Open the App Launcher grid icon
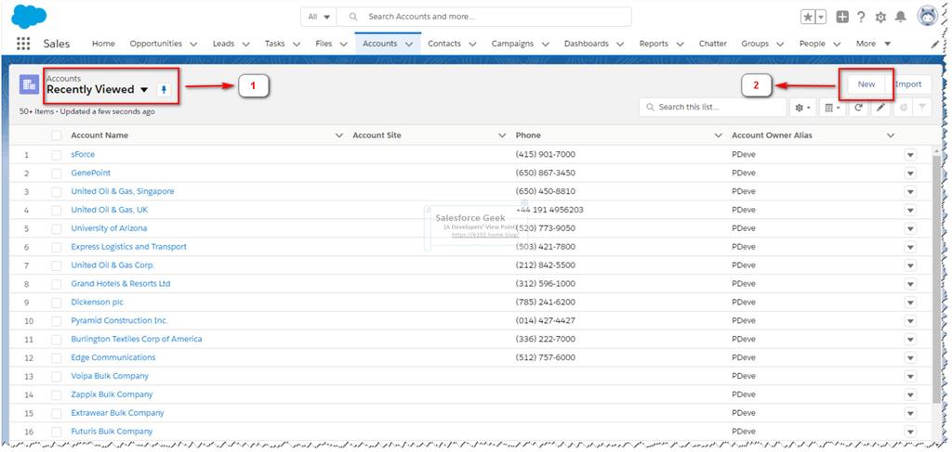The image size is (952, 452). click(x=23, y=44)
